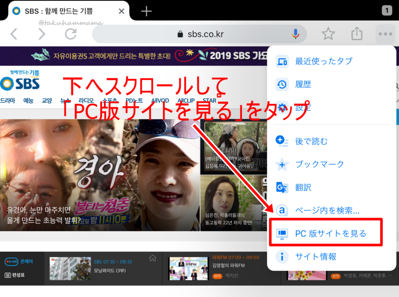The width and height of the screenshot is (399, 297).
Task: Click the 파워FM program thumbnail
Action: (x=189, y=269)
